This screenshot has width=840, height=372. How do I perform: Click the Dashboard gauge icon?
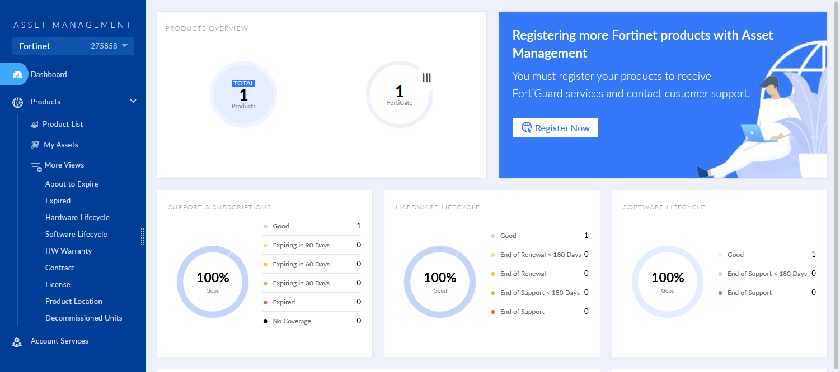tap(17, 74)
